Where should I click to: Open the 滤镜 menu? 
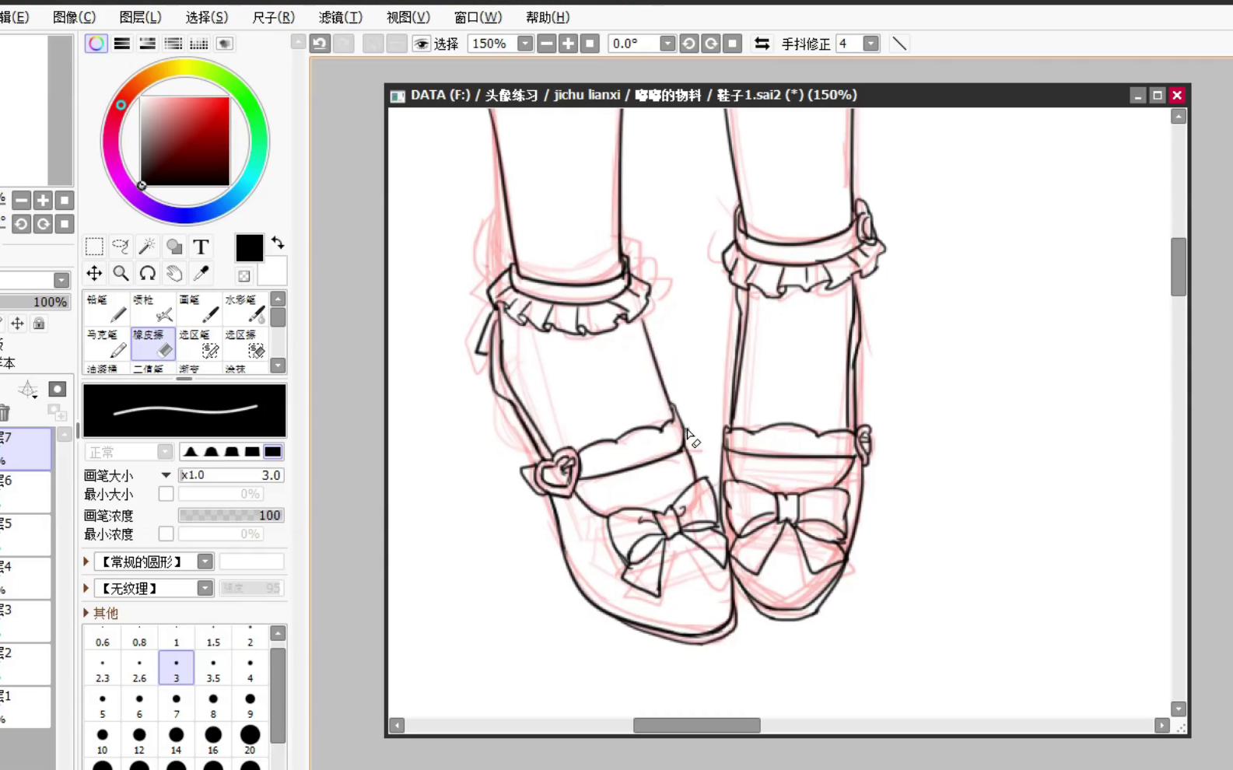[x=341, y=17]
